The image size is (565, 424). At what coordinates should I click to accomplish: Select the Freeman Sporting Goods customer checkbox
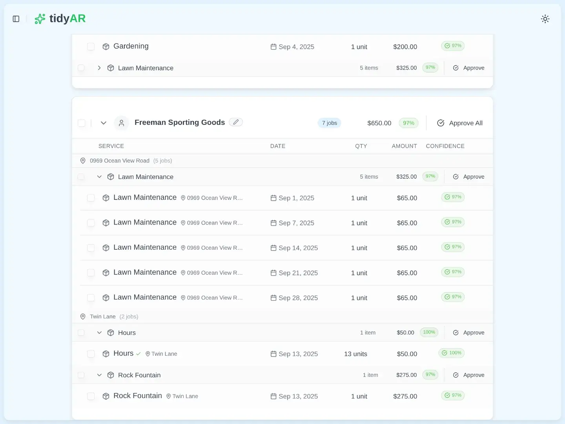pyautogui.click(x=82, y=123)
